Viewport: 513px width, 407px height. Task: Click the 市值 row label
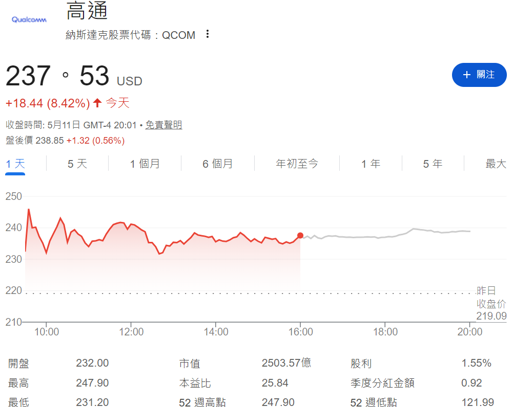tap(190, 363)
